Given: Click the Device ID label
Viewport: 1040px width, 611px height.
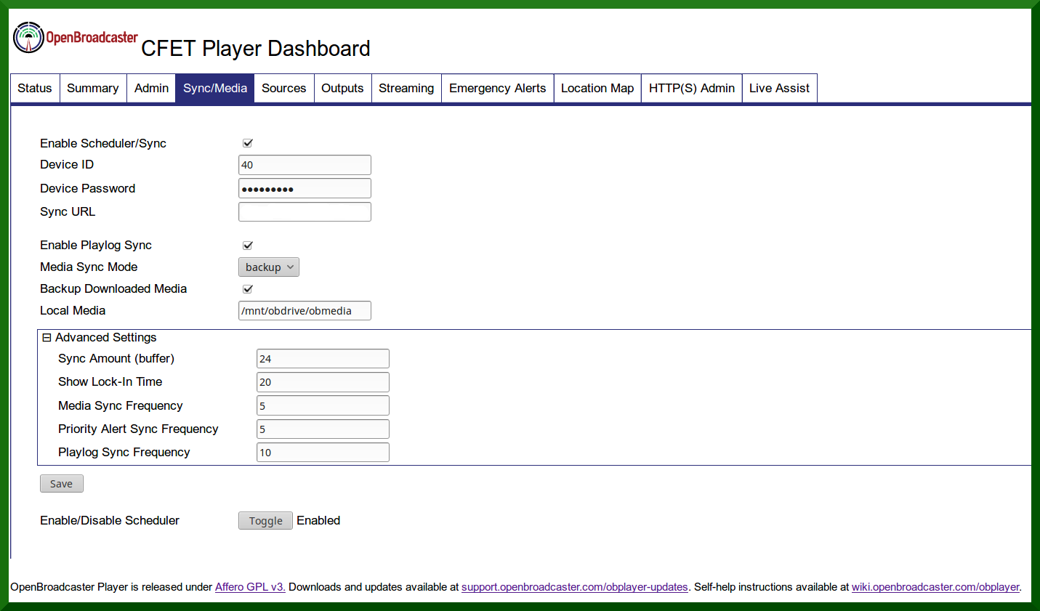Looking at the screenshot, I should click(x=67, y=164).
